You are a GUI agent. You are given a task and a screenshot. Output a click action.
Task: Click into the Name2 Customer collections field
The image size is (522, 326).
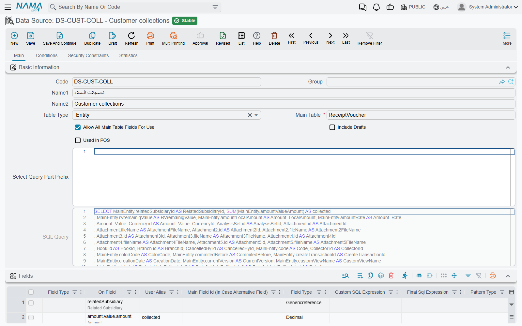[x=294, y=104]
